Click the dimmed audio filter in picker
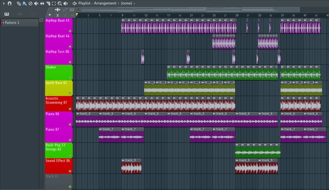The height and width of the screenshot is (190, 329). (20, 14)
